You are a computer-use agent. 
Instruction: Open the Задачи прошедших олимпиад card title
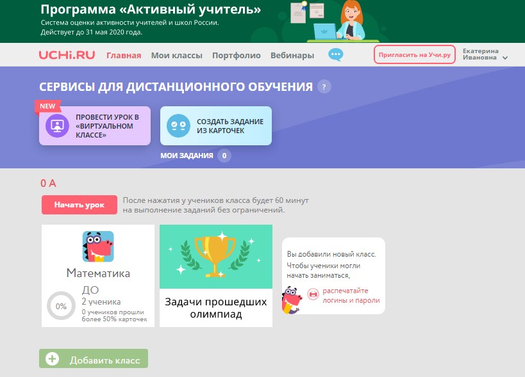point(216,308)
